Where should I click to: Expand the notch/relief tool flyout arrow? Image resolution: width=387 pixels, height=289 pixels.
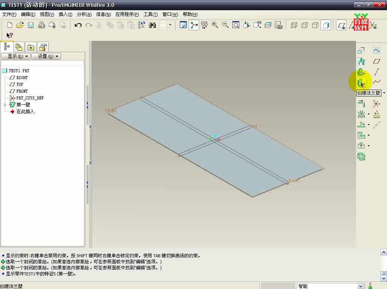[x=369, y=135]
